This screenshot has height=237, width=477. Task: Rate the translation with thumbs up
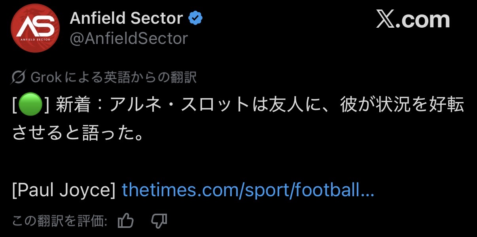[x=126, y=221]
